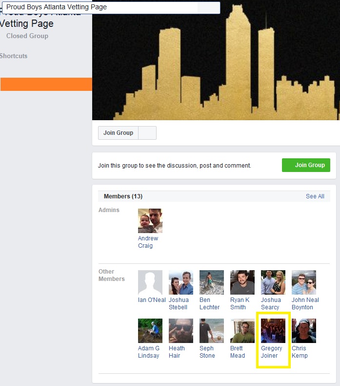340x386 pixels.
Task: Open See All members link
Action: [x=315, y=196]
